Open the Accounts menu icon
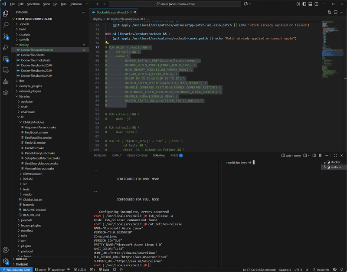The image size is (347, 272). 6,250
